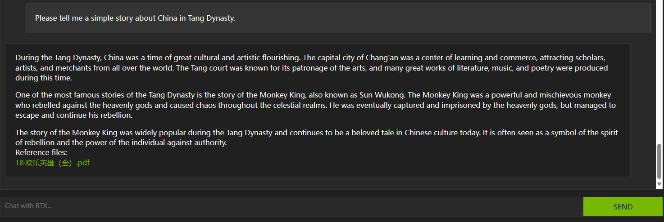Focus the Chat with RTX input box
664x222 pixels.
point(288,206)
